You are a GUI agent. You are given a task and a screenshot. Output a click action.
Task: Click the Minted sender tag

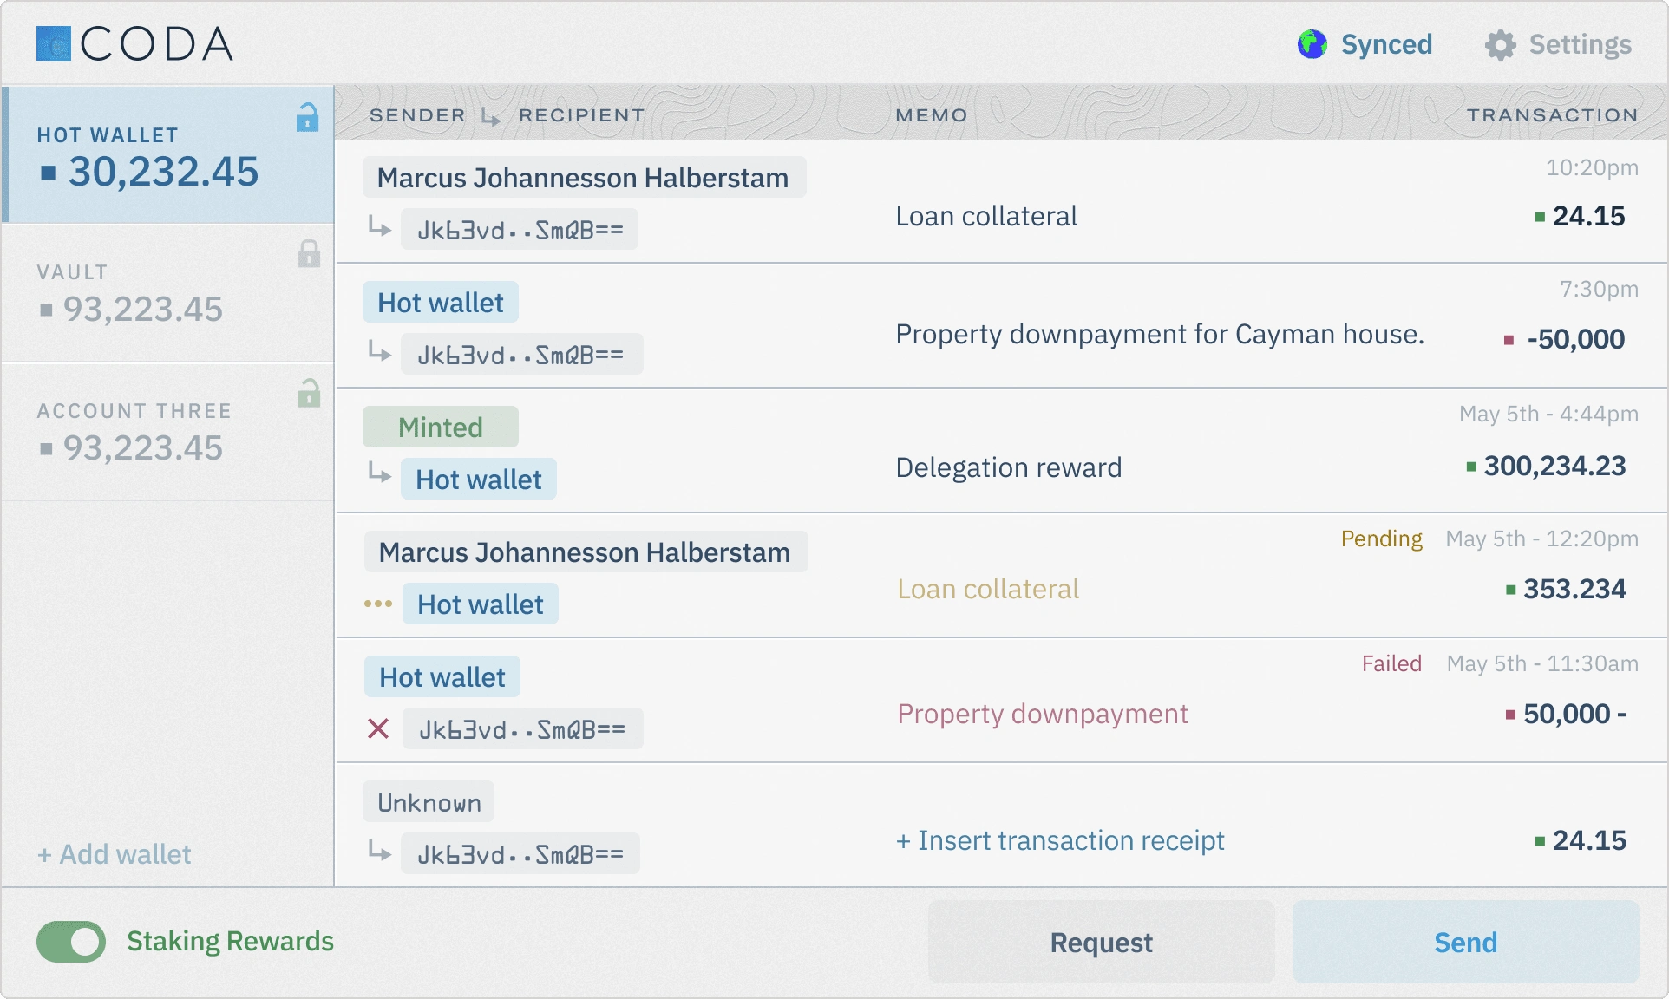[x=440, y=428]
